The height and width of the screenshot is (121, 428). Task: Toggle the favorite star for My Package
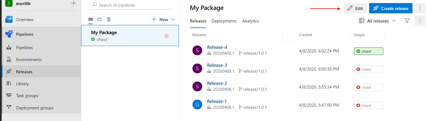pyautogui.click(x=167, y=36)
